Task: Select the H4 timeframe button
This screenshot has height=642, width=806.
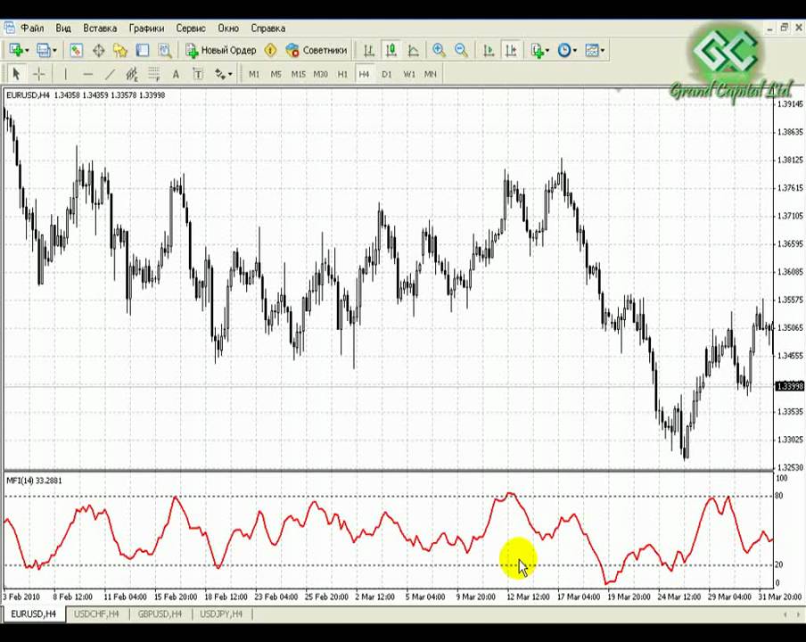Action: [364, 74]
